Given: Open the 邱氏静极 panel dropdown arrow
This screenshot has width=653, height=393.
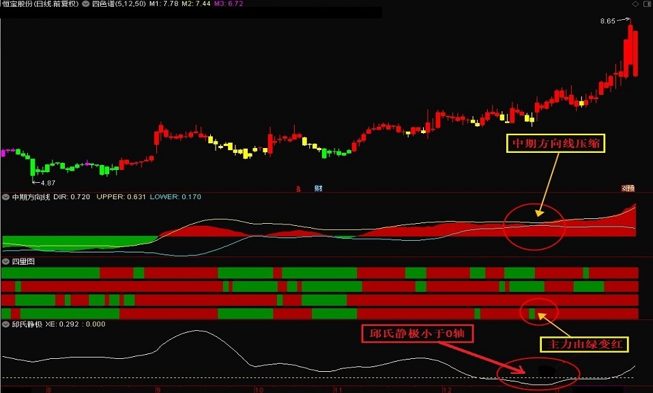Looking at the screenshot, I should 5,324.
